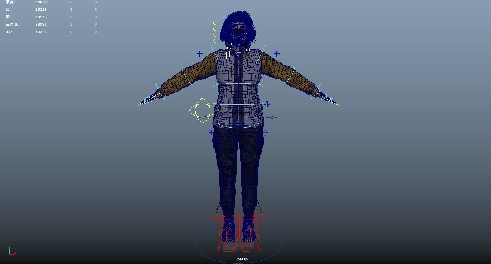
Task: Select the large blue ground circle control
Action: [239, 245]
